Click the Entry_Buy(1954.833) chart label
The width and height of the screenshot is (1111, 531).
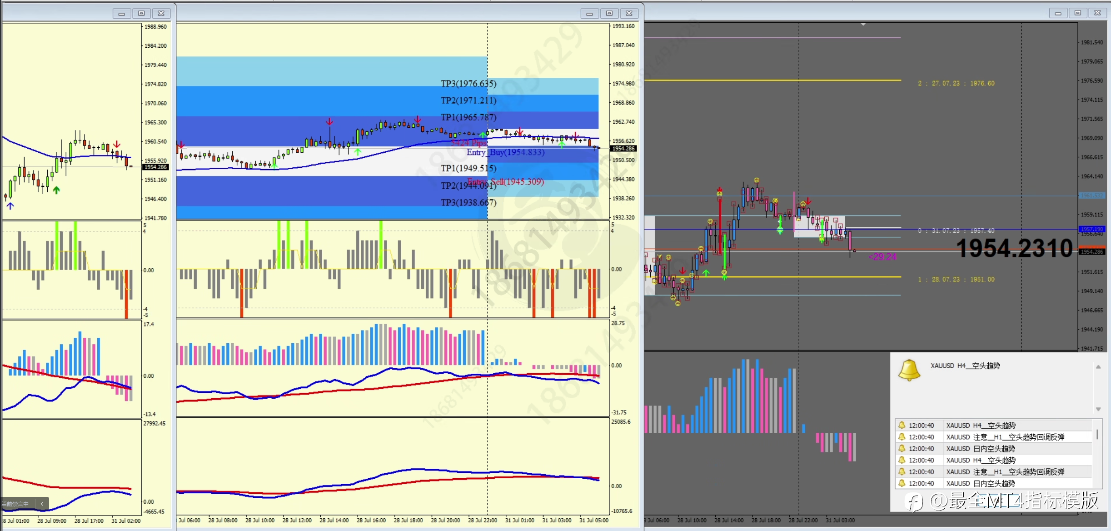(505, 152)
